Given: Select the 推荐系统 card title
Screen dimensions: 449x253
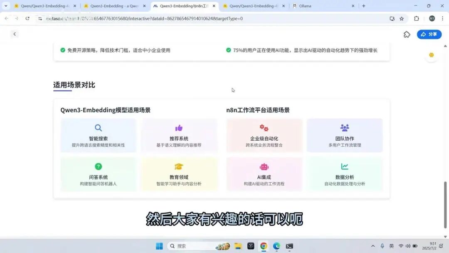Looking at the screenshot, I should click(179, 139).
